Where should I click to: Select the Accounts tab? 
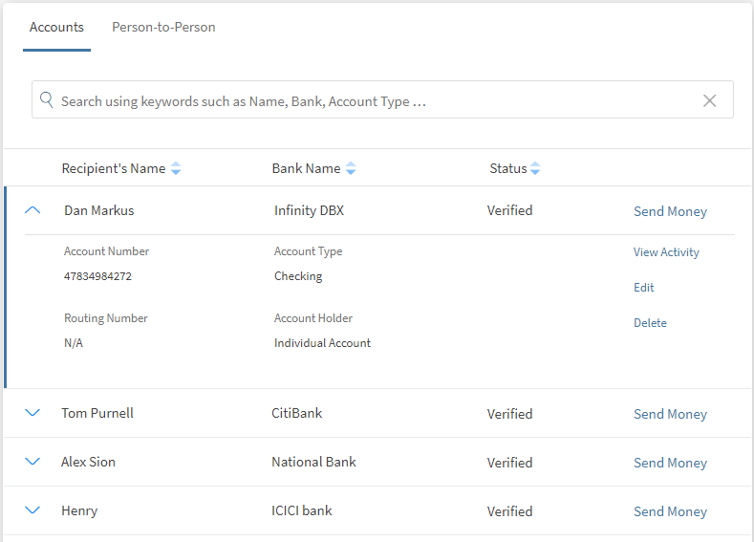[56, 28]
